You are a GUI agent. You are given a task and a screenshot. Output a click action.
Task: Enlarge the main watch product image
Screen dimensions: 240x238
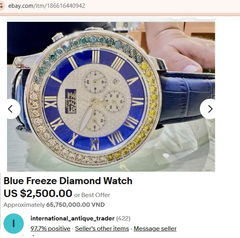111,96
